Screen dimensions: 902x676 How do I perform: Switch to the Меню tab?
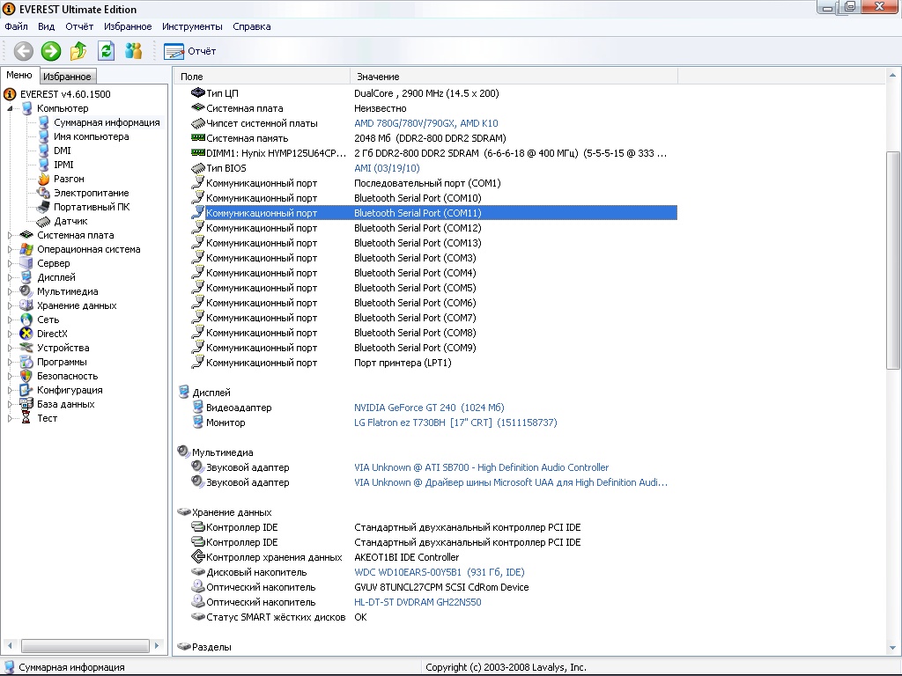tap(19, 76)
